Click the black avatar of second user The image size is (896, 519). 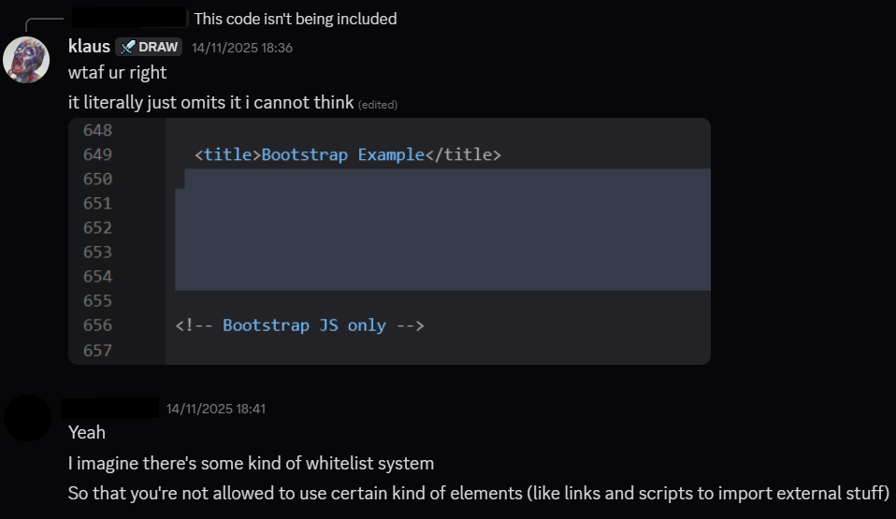pyautogui.click(x=27, y=418)
